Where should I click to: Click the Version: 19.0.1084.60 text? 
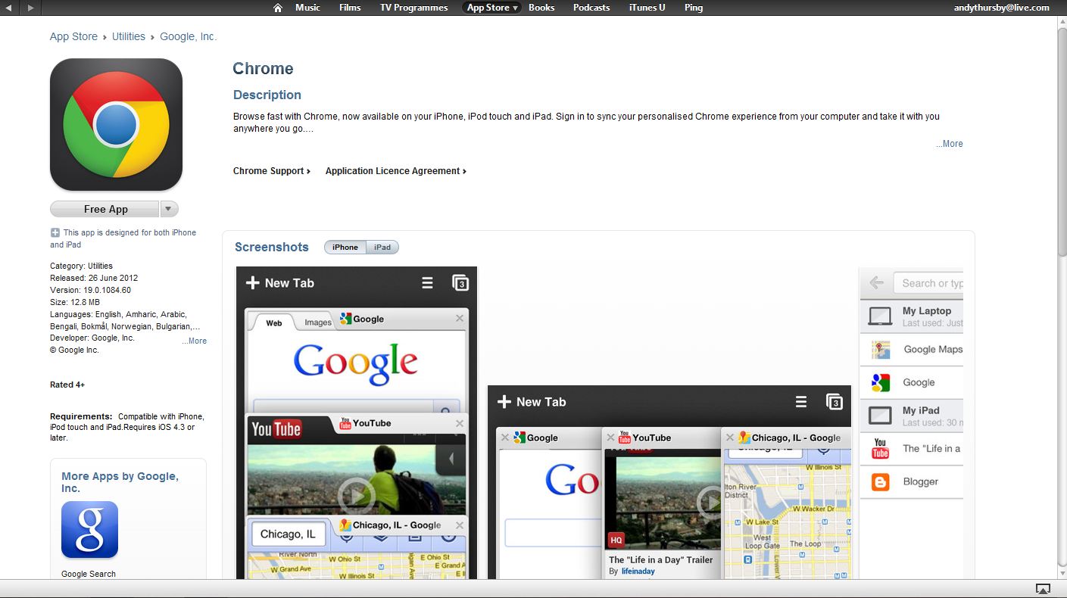coord(90,290)
